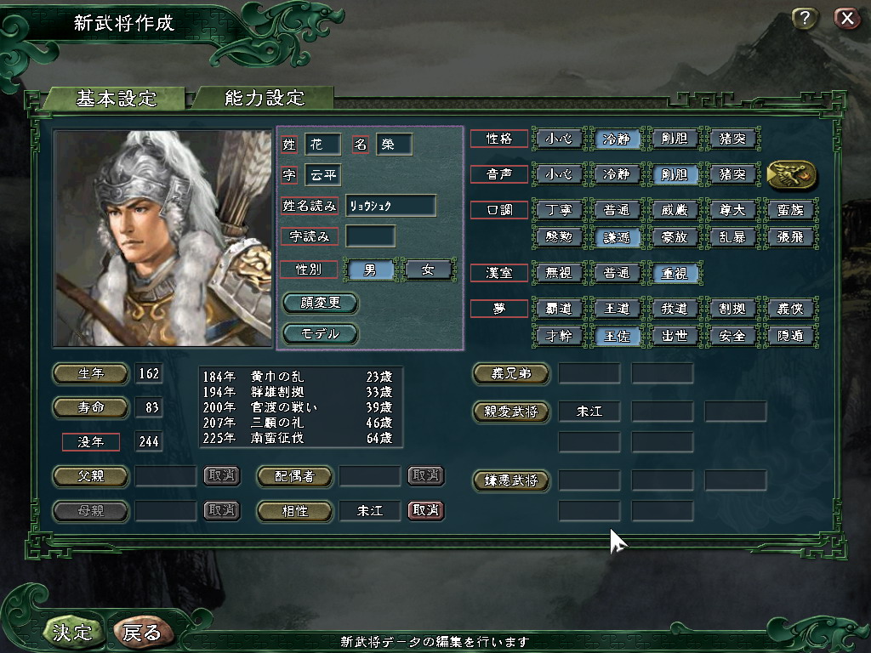Viewport: 871px width, 653px height.
Task: Open the モデル selection button
Action: 321,333
